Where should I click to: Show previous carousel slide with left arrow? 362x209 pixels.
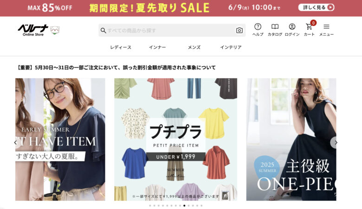point(16,143)
